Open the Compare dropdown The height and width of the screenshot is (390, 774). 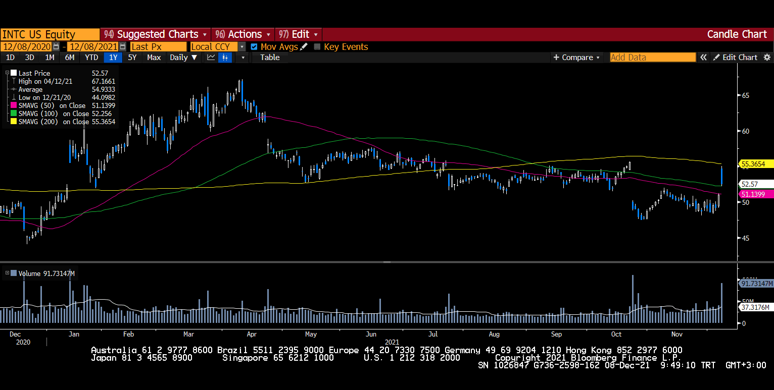click(577, 58)
